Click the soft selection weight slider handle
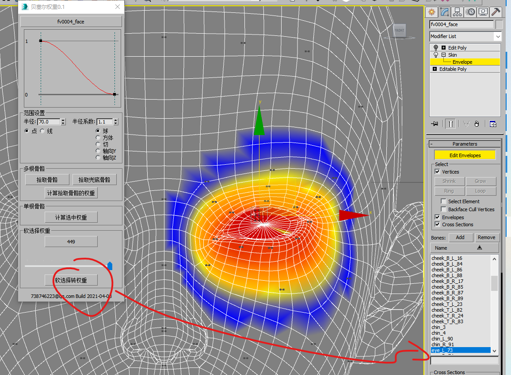This screenshot has height=375, width=511. 110,266
